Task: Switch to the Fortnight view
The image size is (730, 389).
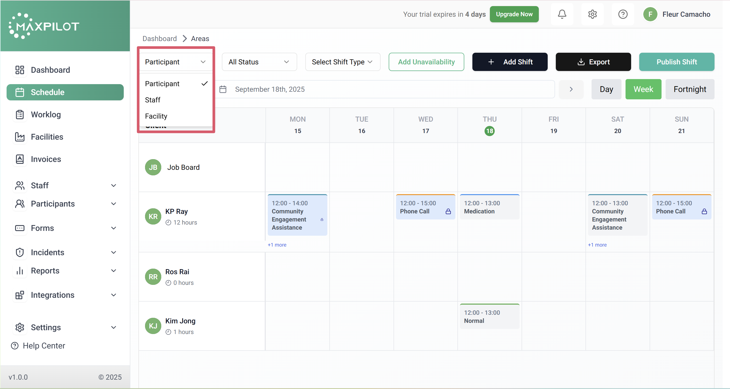Action: pyautogui.click(x=689, y=89)
